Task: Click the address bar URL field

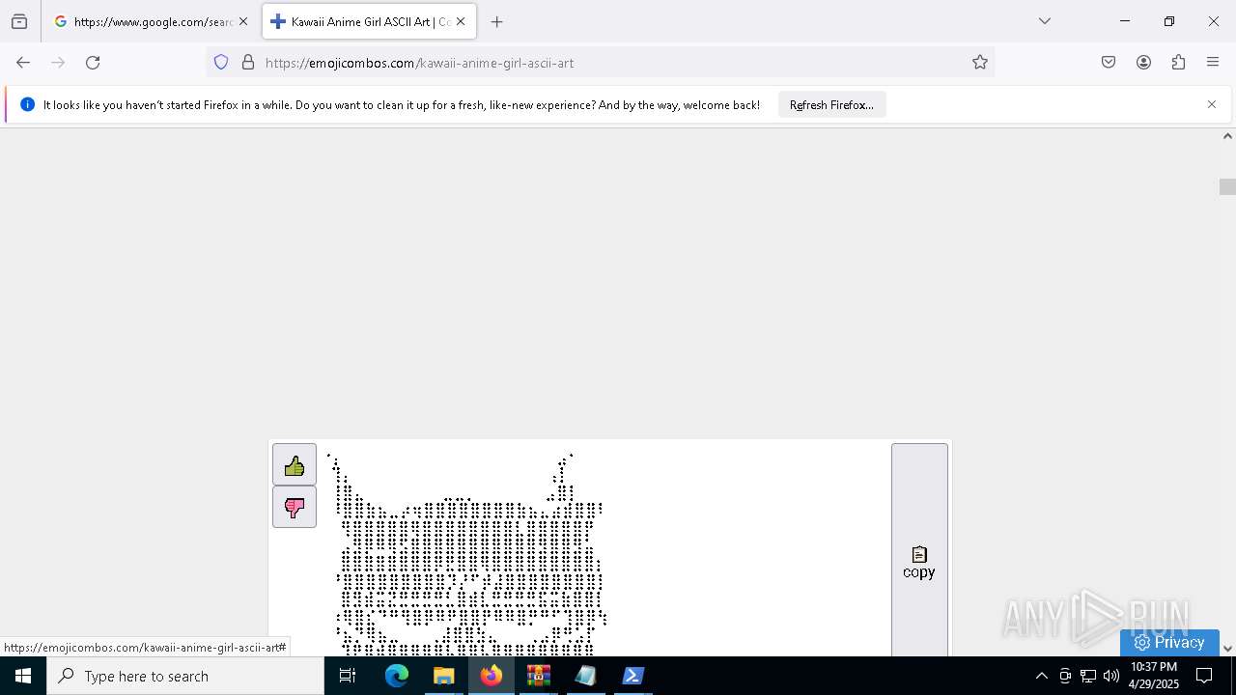Action: coord(599,63)
